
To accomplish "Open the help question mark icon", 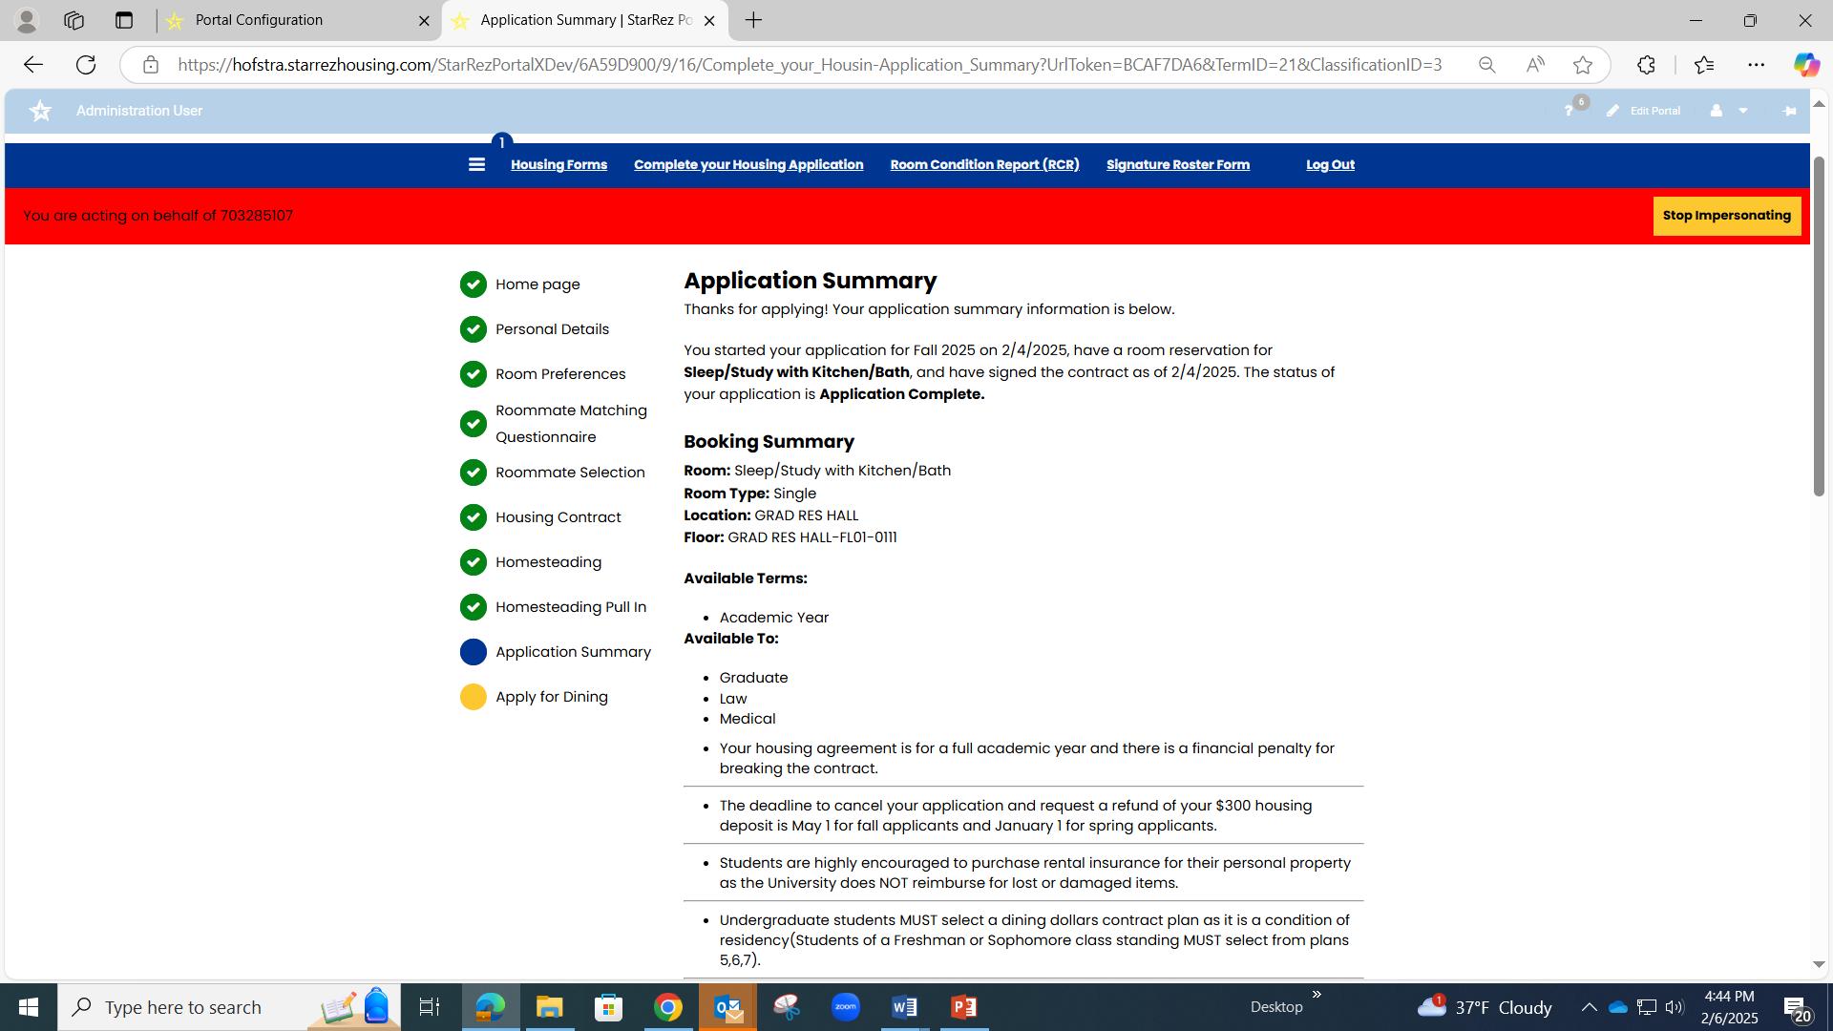I will coord(1569,111).
